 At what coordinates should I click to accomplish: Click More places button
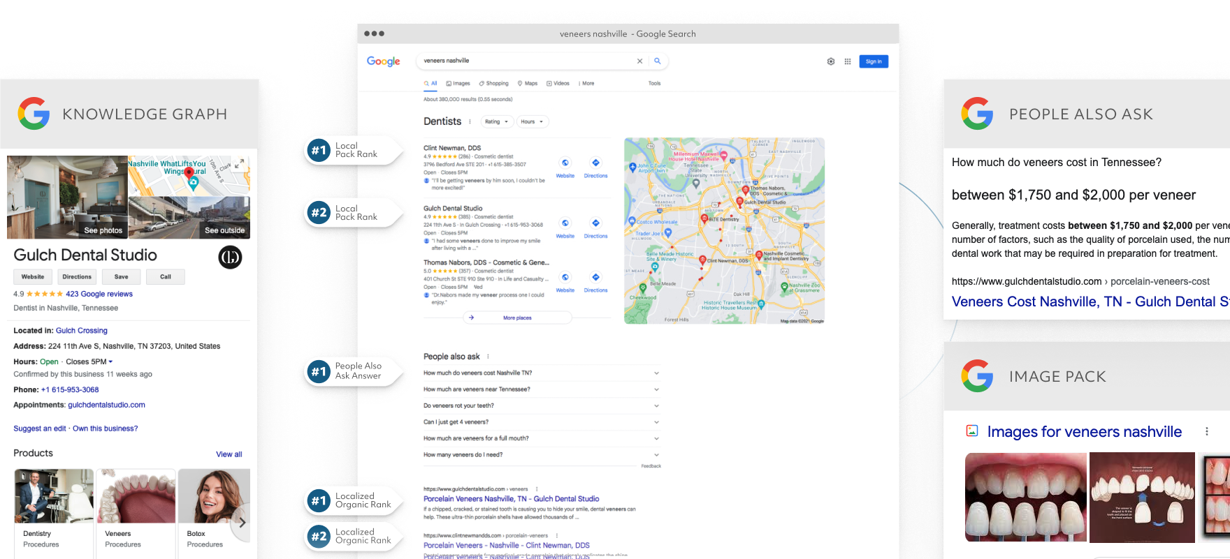(x=517, y=318)
